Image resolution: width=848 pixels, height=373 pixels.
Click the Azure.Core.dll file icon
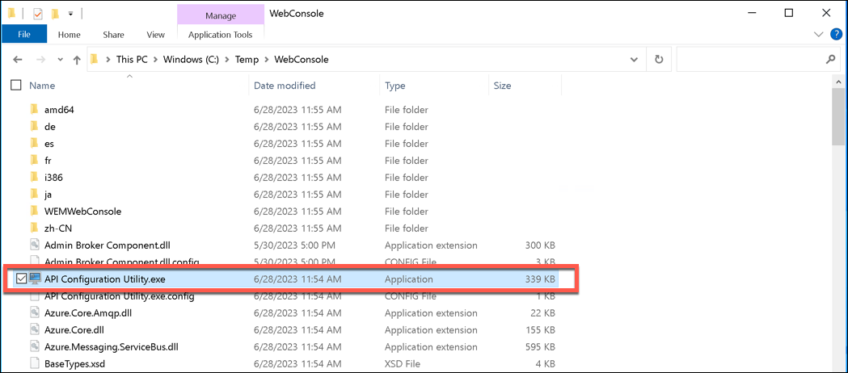34,330
